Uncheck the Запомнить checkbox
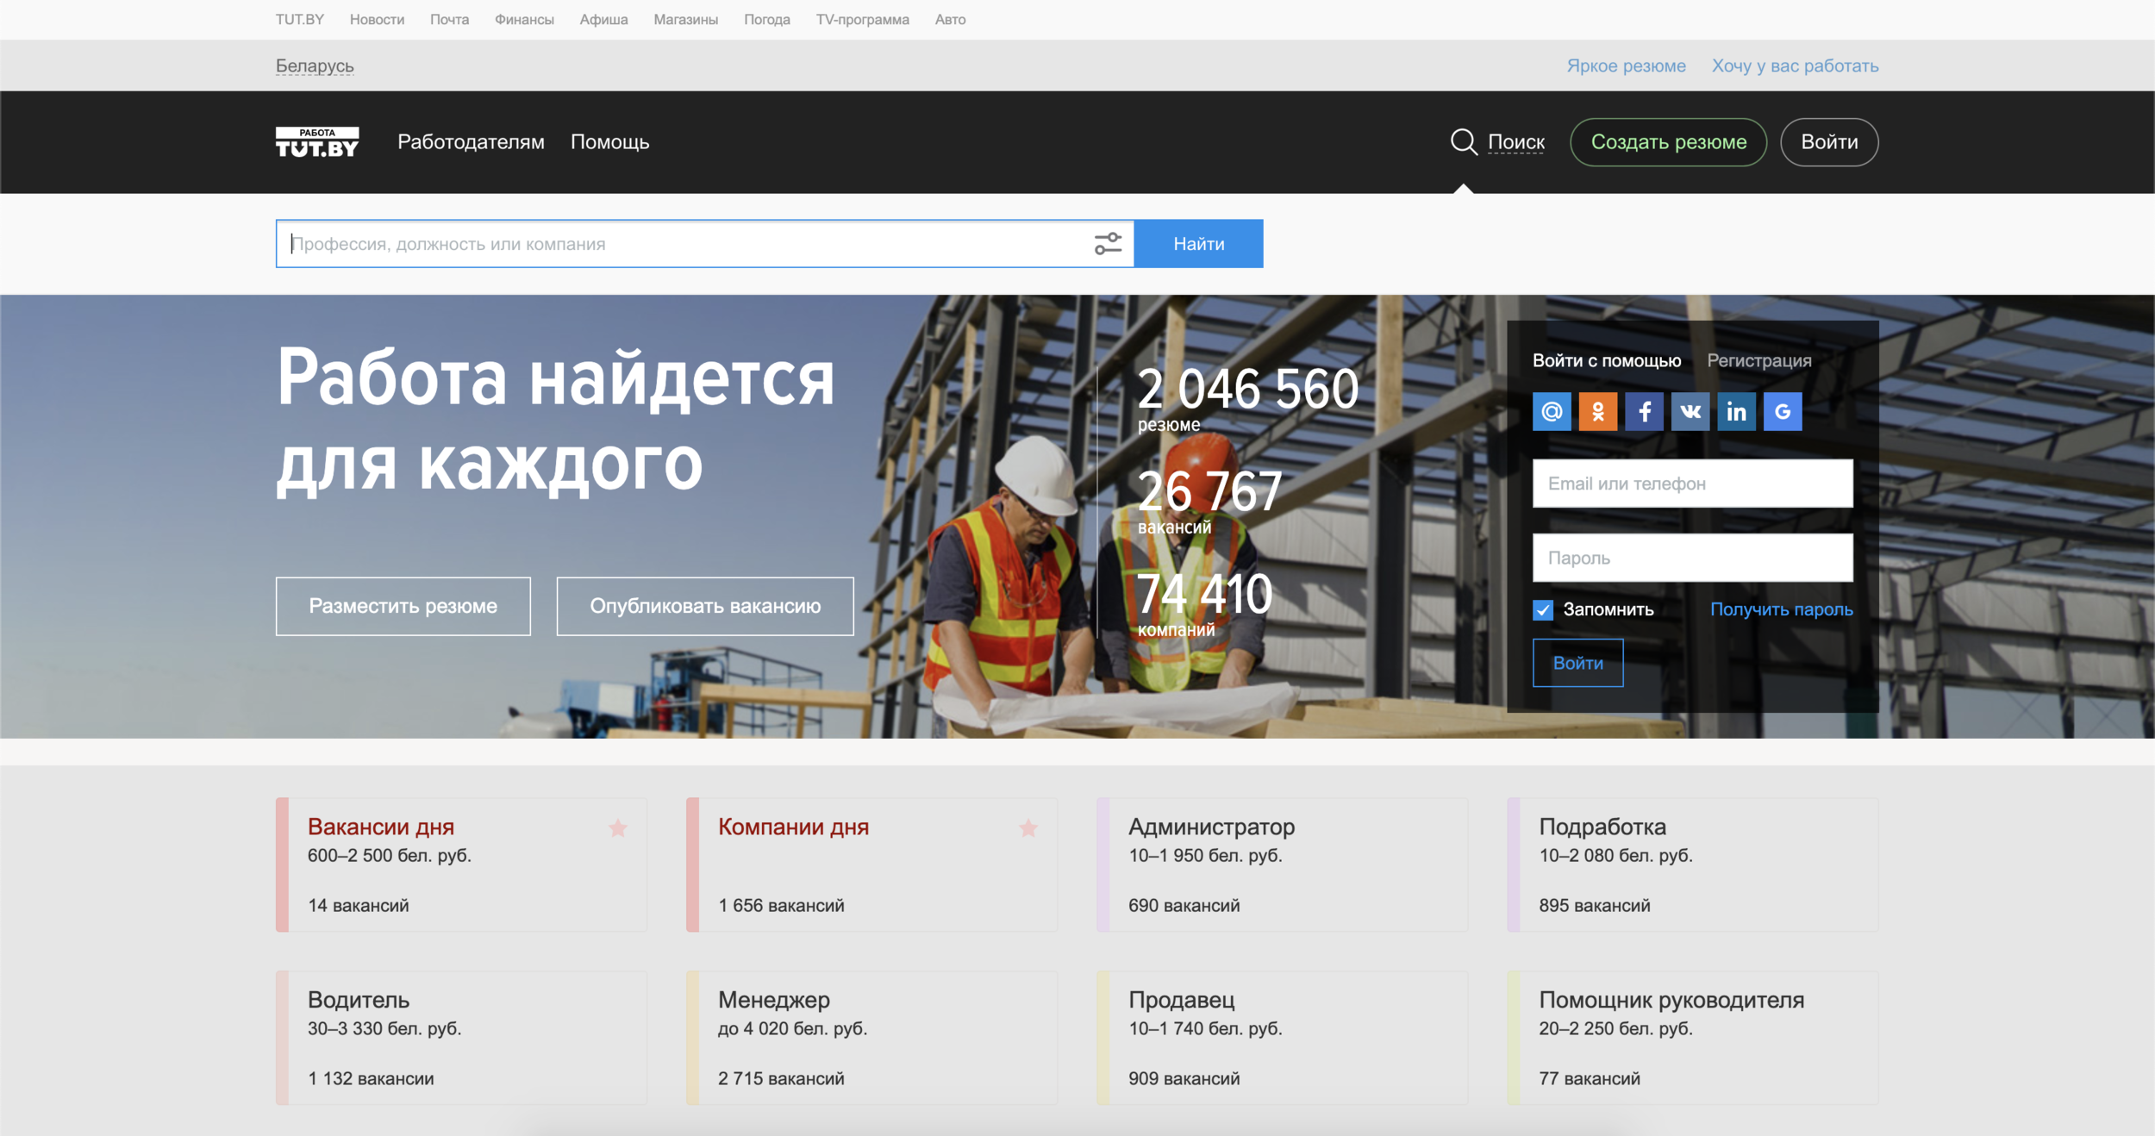Viewport: 2155px width, 1136px height. (x=1543, y=610)
